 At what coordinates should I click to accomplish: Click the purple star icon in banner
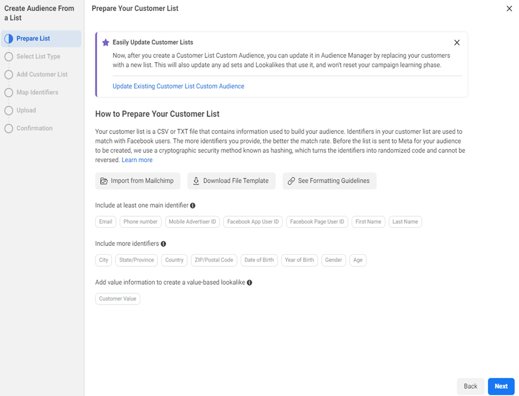coord(105,42)
